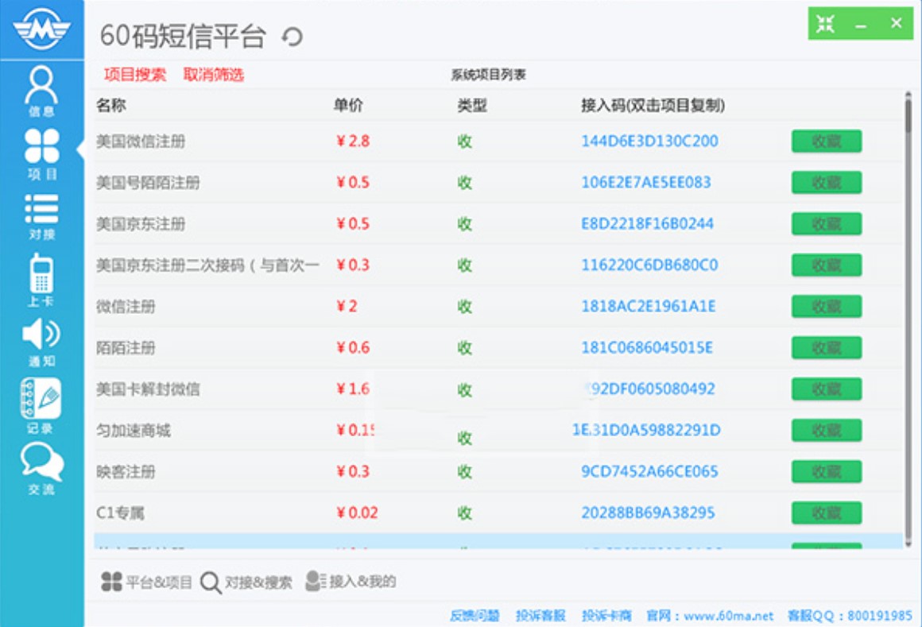Switch to 平台&项目 bottom tab
Screen dimensions: 922x627
pyautogui.click(x=146, y=582)
